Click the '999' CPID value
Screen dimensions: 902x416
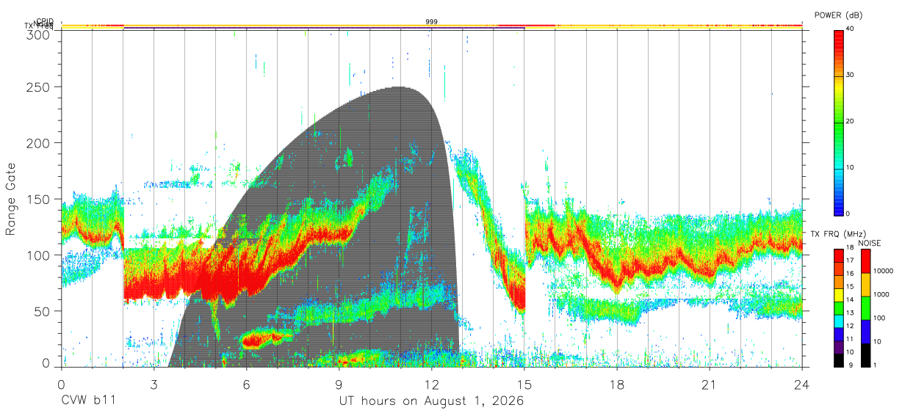432,22
